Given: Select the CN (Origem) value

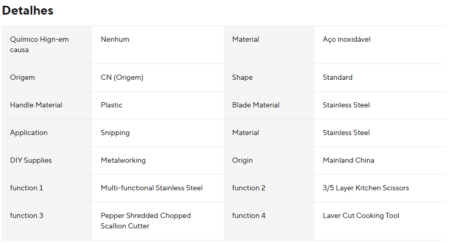Looking at the screenshot, I should [122, 77].
